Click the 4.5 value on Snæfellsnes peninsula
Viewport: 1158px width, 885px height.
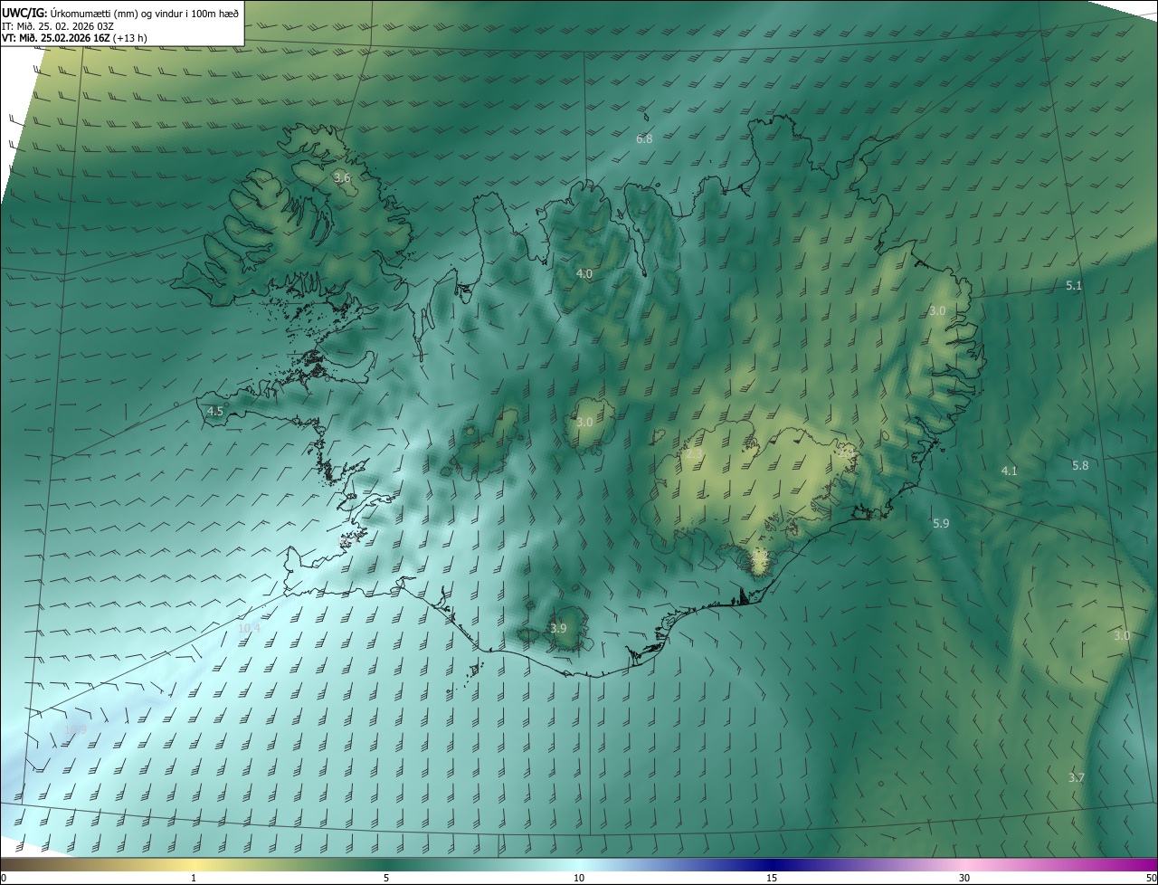click(x=215, y=411)
